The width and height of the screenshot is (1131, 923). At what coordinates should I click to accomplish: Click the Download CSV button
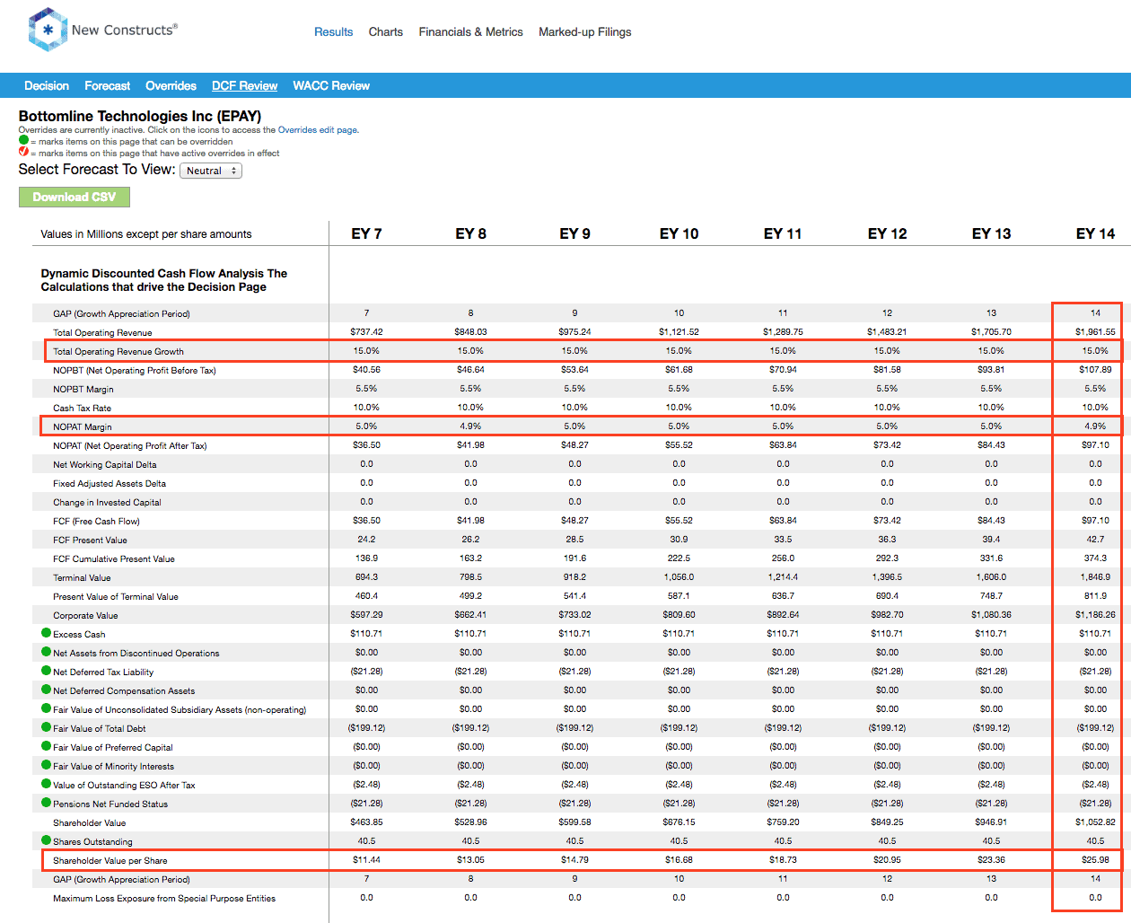(75, 197)
